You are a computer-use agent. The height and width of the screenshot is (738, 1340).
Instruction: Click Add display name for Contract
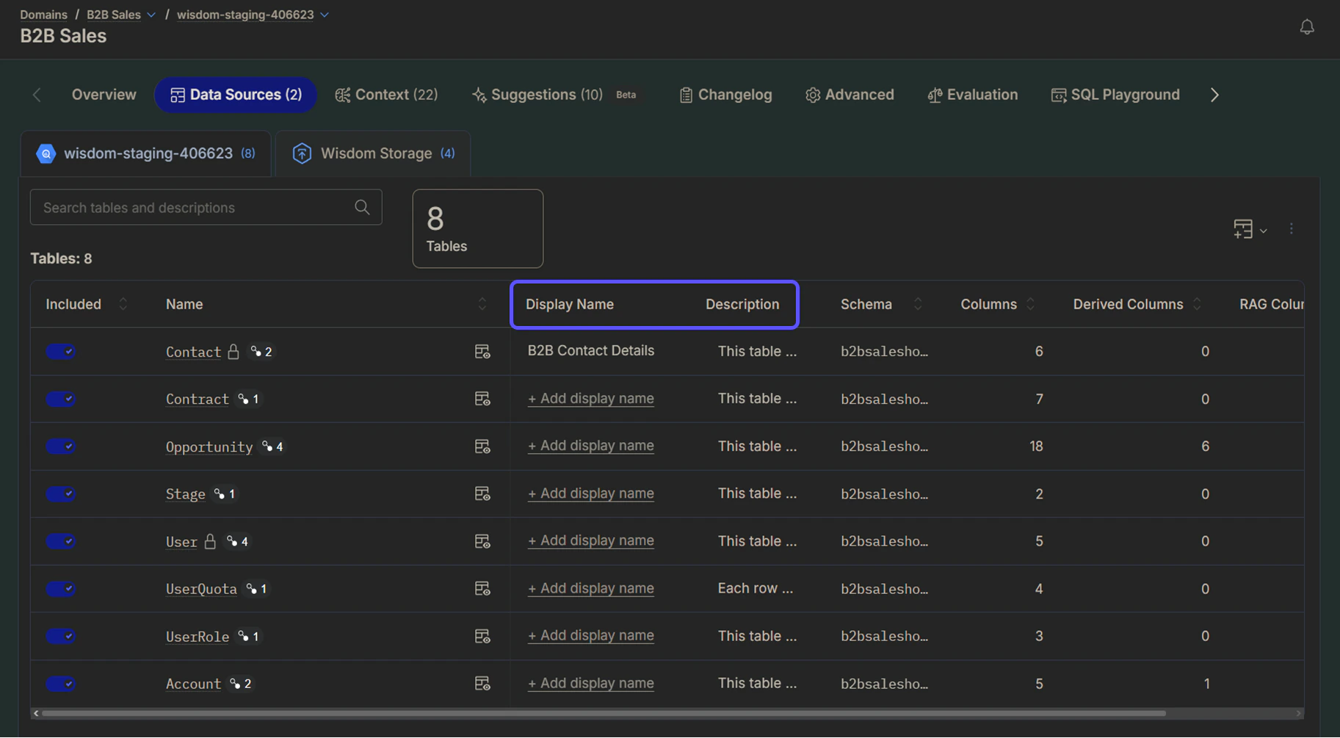point(591,399)
